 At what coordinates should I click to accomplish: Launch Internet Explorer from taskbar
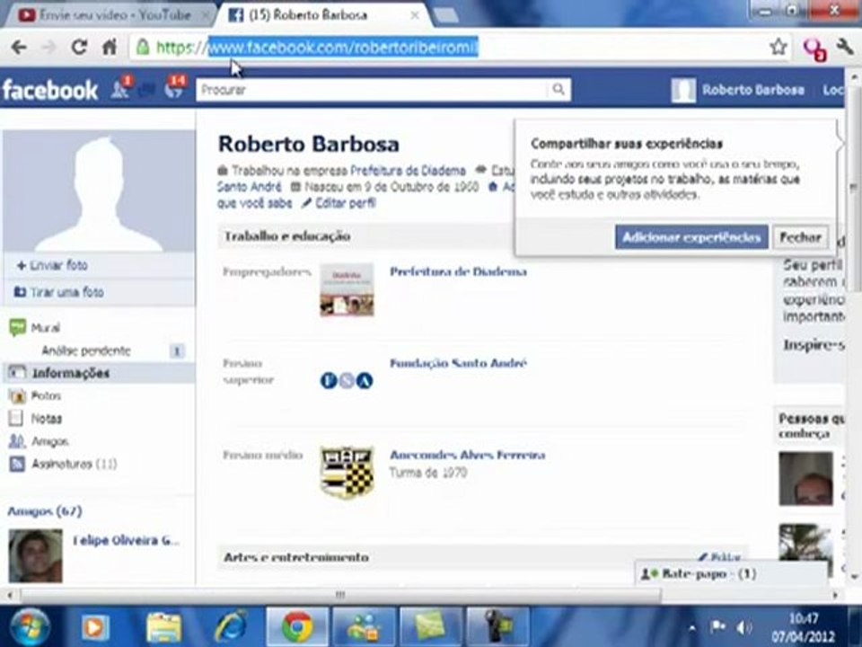pyautogui.click(x=231, y=626)
